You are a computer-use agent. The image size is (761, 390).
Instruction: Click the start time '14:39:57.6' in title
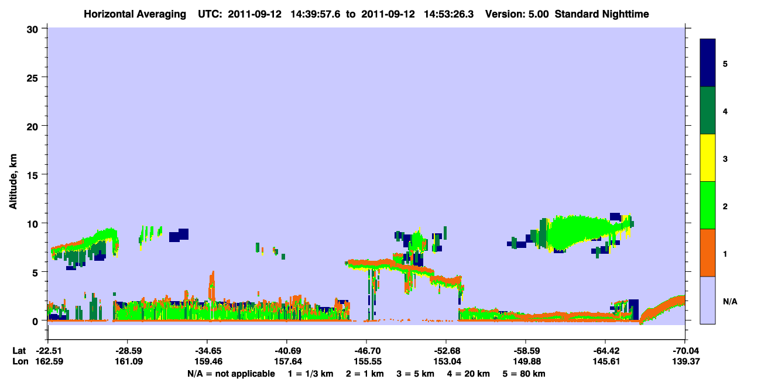(315, 13)
